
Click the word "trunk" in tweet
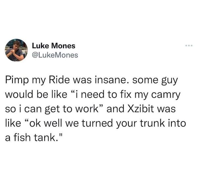(152, 123)
